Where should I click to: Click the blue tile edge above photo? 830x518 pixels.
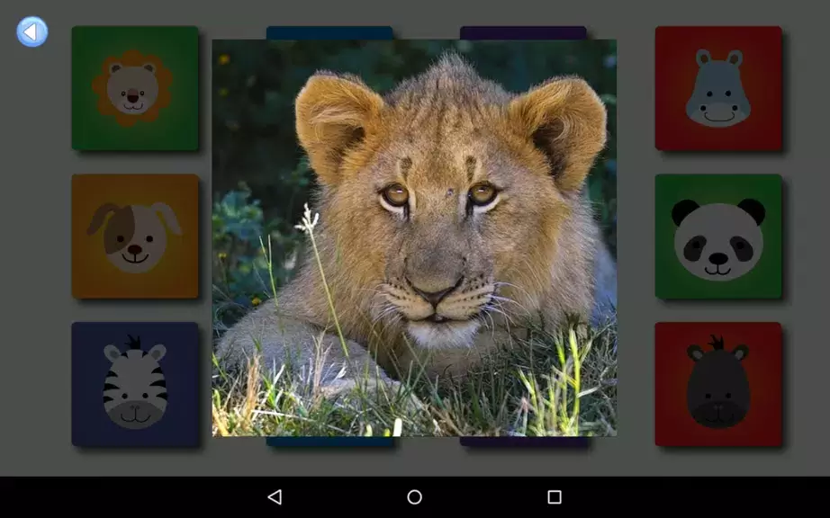pyautogui.click(x=329, y=32)
